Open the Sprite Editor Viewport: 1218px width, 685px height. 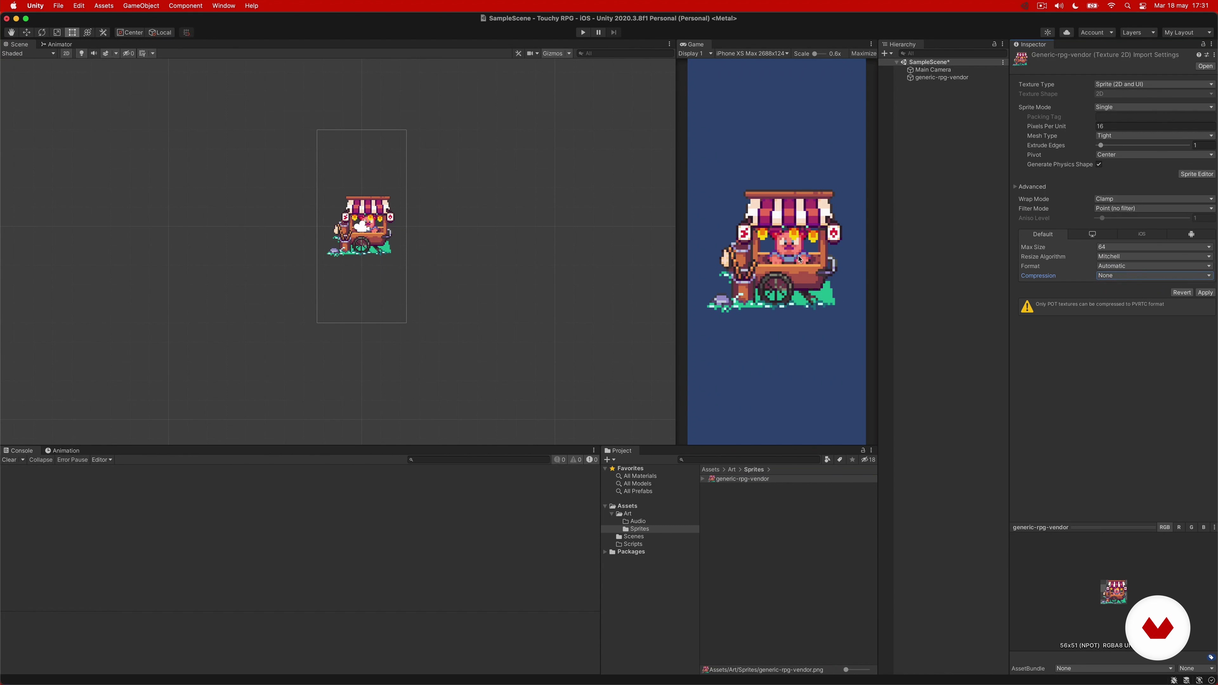[1196, 174]
